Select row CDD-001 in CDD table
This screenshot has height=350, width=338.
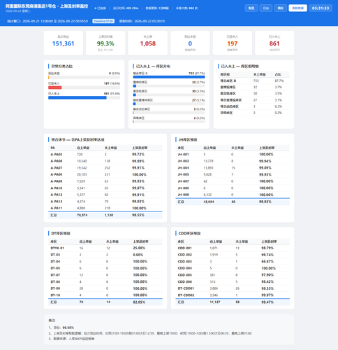[x=233, y=248]
